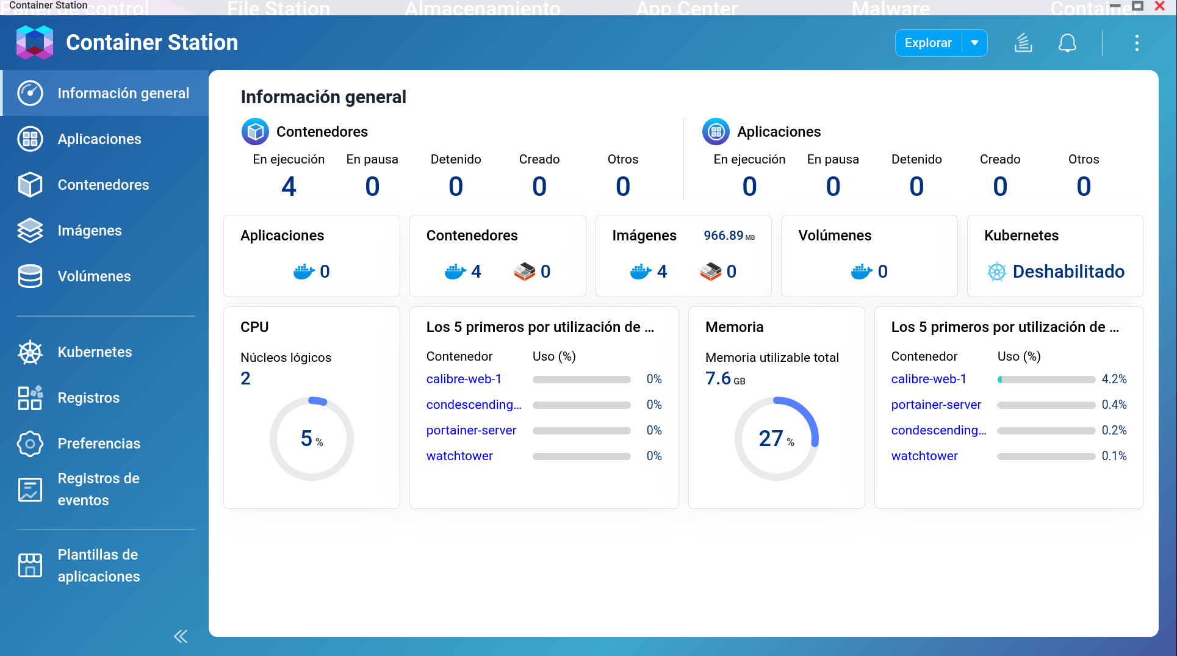Open the three-dot more options menu
The height and width of the screenshot is (656, 1177).
1136,43
